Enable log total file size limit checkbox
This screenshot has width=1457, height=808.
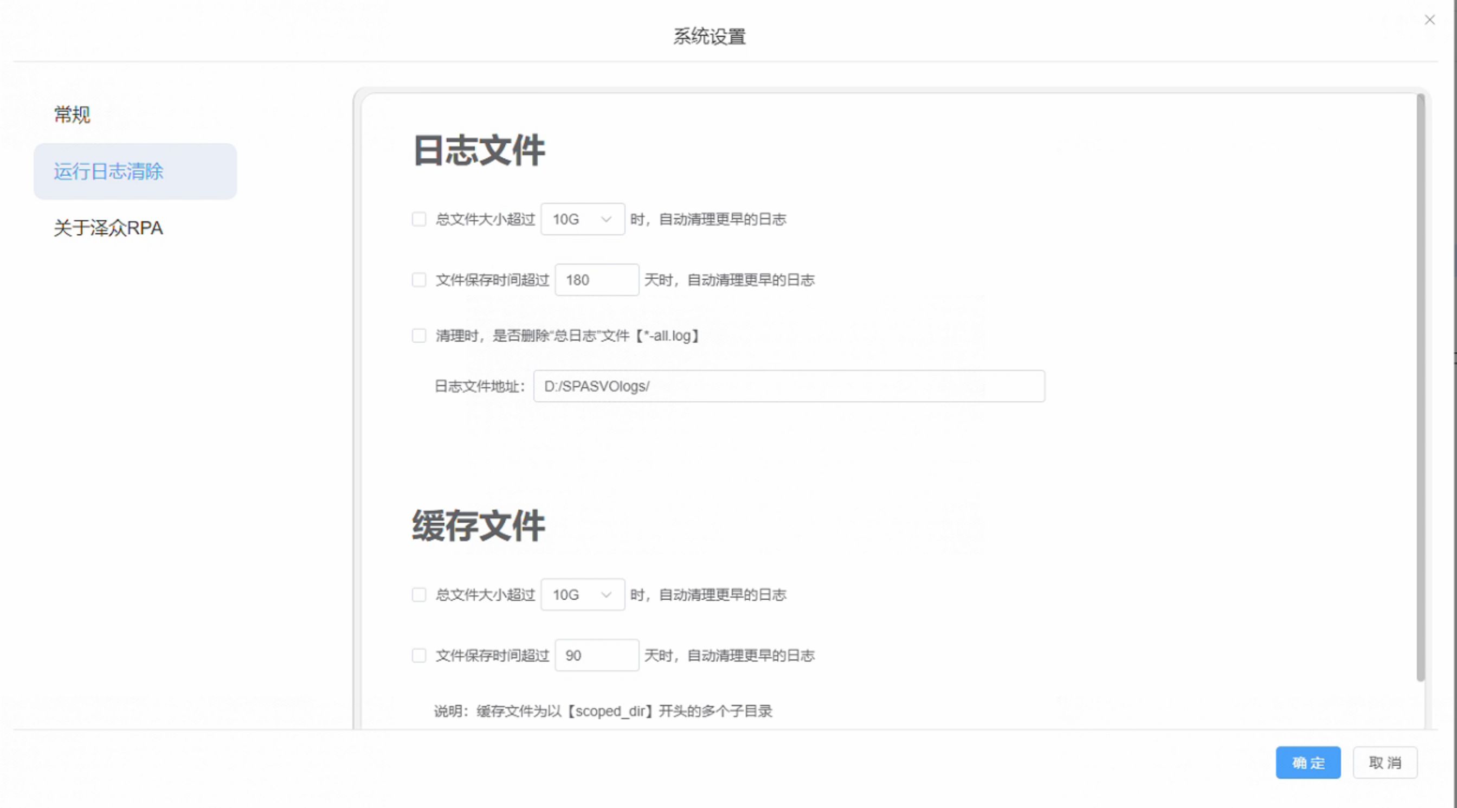pyautogui.click(x=418, y=220)
